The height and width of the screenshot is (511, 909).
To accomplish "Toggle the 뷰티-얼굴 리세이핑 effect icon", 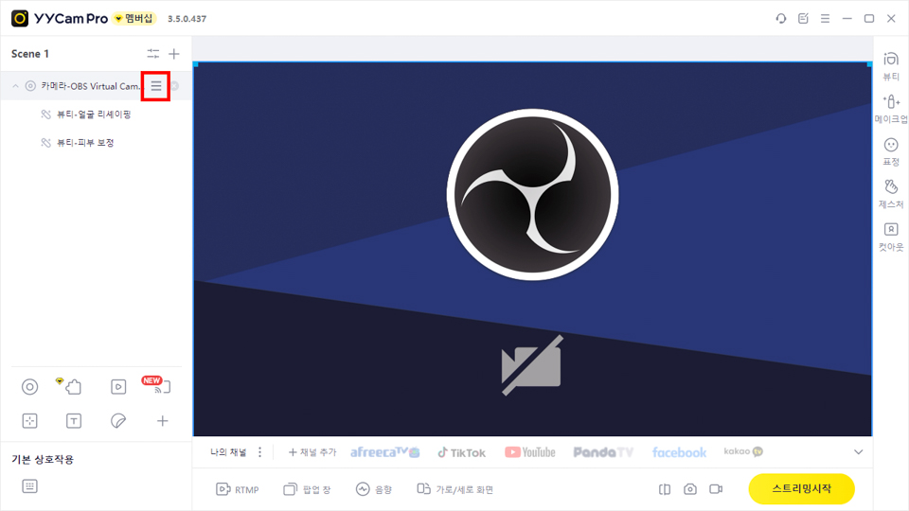I will click(x=45, y=115).
